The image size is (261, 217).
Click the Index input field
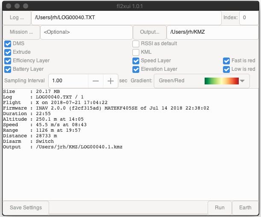point(248,18)
